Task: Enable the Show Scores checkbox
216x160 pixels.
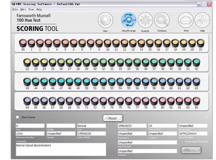Action: coord(18,117)
